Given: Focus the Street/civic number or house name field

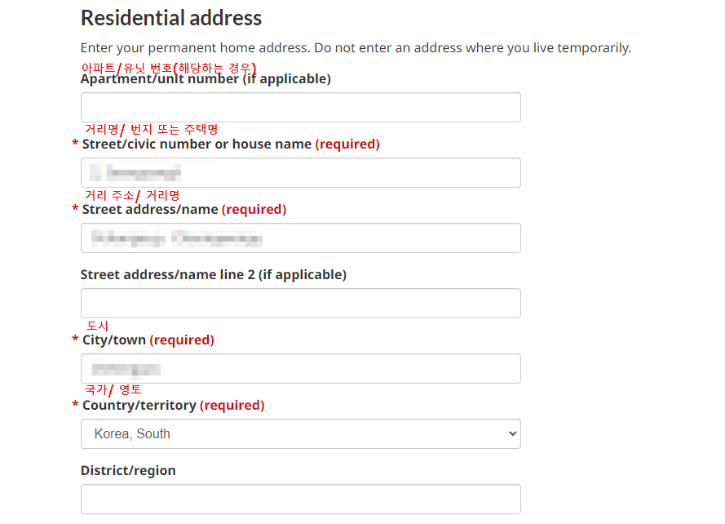Looking at the screenshot, I should 300,173.
